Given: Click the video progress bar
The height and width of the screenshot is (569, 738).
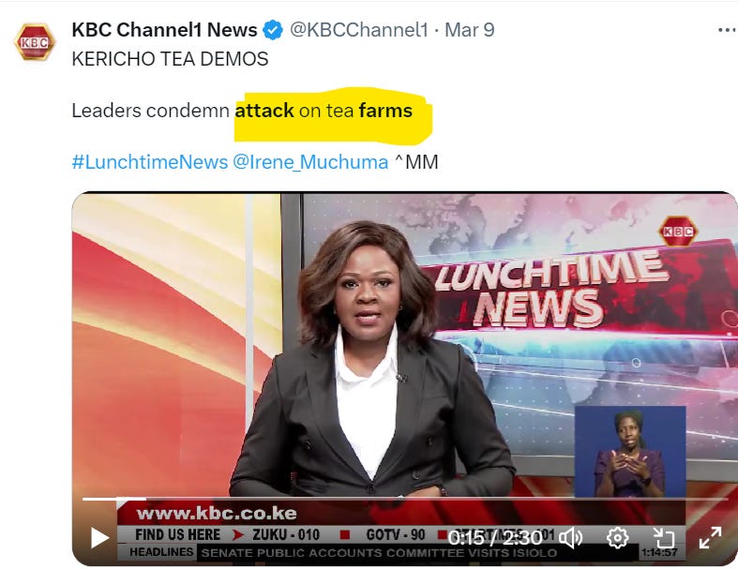Looking at the screenshot, I should click(x=405, y=499).
